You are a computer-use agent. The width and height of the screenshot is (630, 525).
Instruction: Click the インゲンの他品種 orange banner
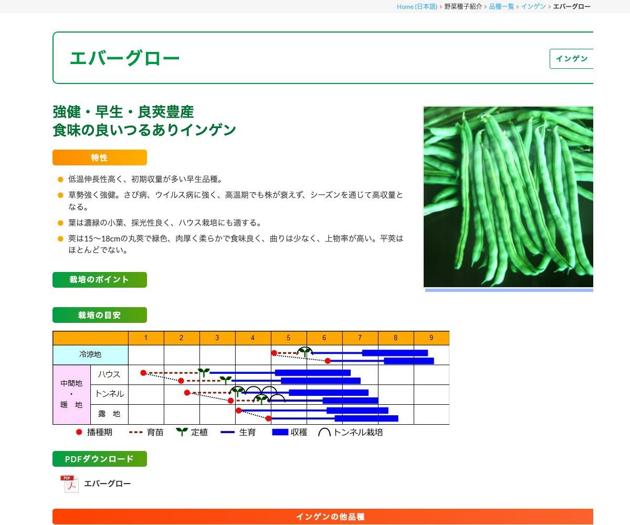[330, 517]
